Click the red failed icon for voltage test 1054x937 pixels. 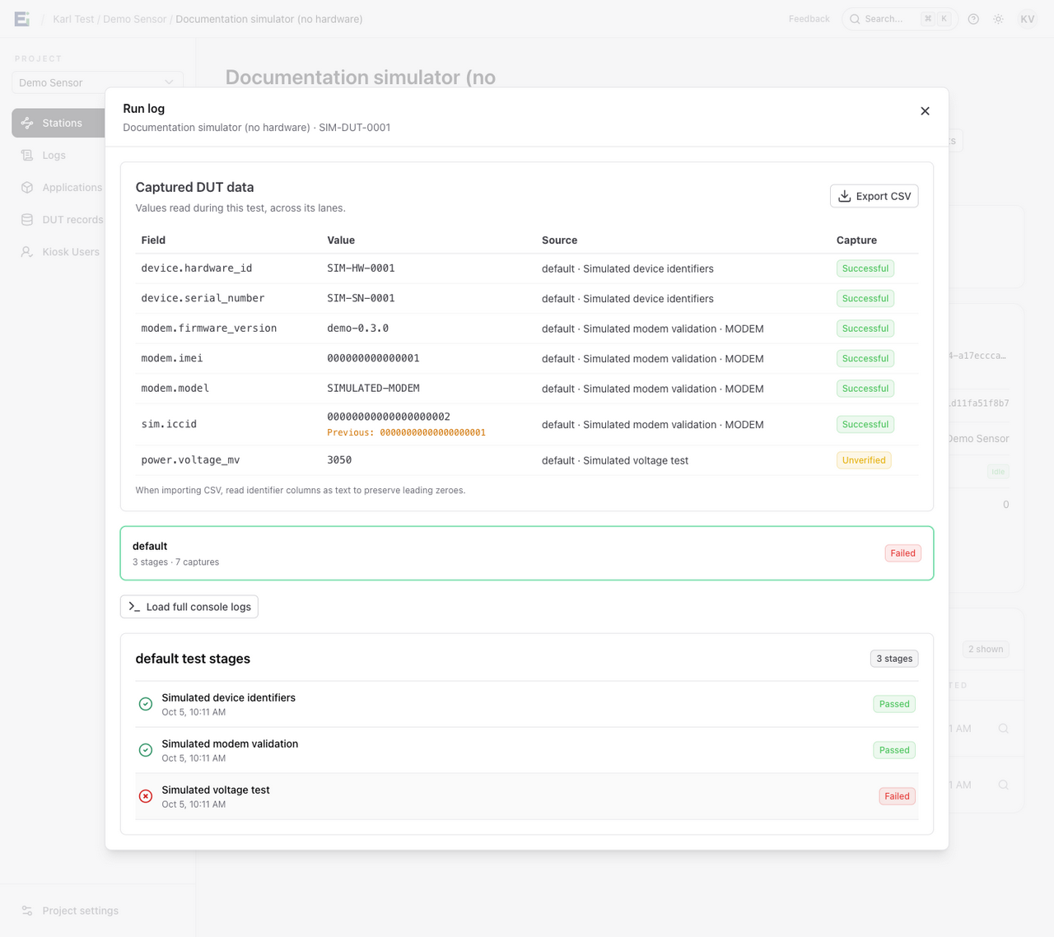click(x=146, y=796)
